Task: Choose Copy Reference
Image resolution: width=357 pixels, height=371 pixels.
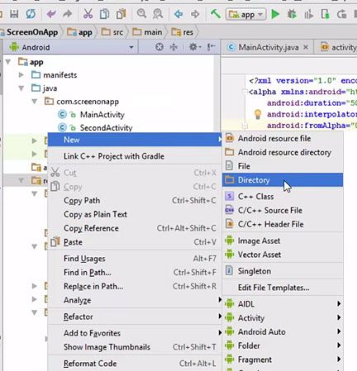Action: pos(135,228)
